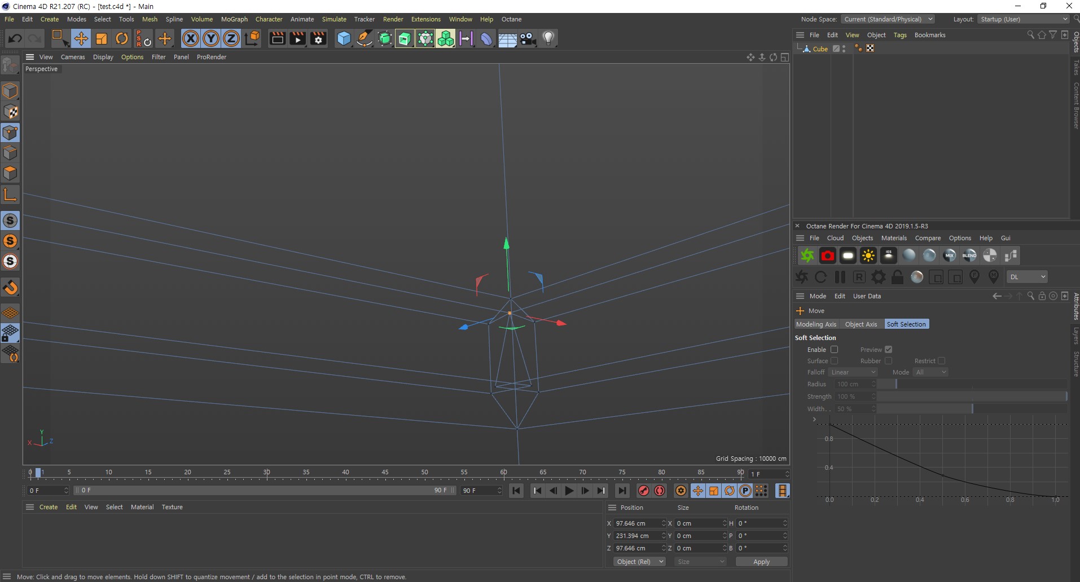
Task: Switch to Points mode in left palette
Action: click(10, 133)
